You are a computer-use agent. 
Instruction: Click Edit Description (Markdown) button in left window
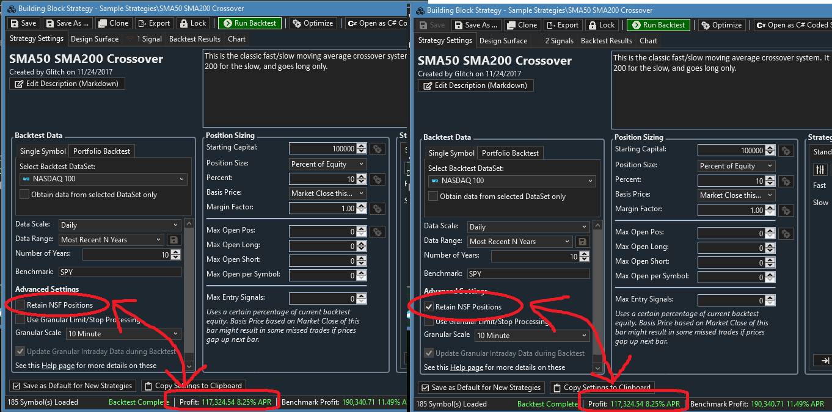pyautogui.click(x=67, y=84)
